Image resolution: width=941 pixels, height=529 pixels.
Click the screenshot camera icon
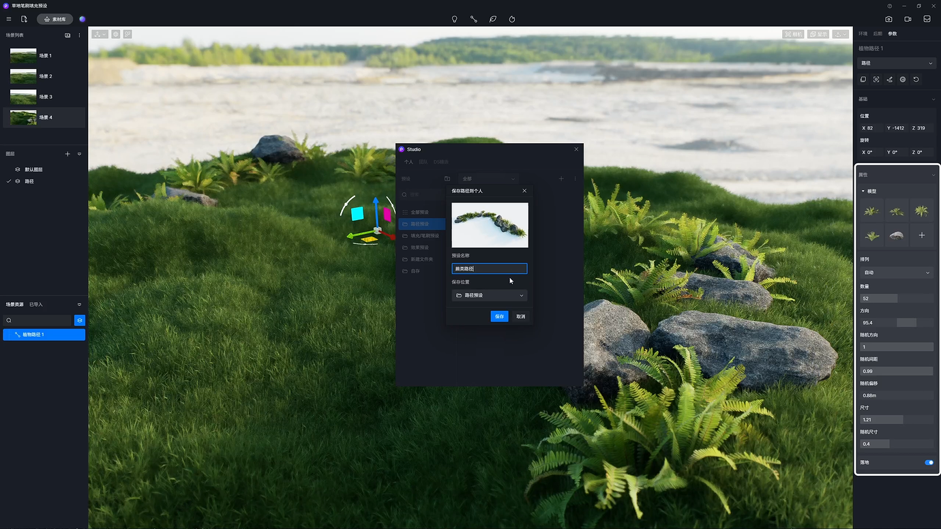[x=888, y=19]
